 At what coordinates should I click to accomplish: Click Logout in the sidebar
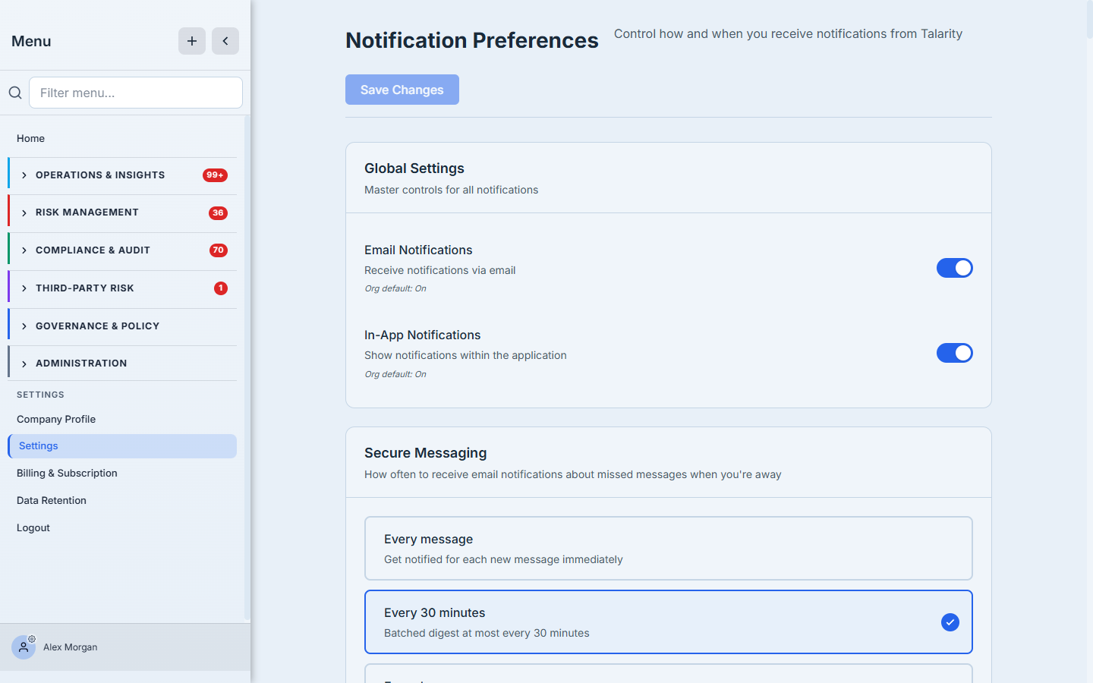[x=122, y=527]
